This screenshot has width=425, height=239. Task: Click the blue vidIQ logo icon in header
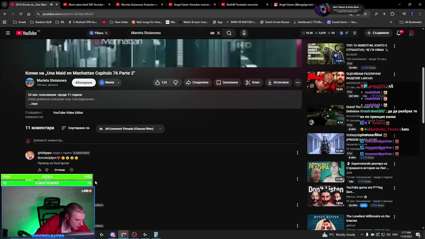click(341, 33)
